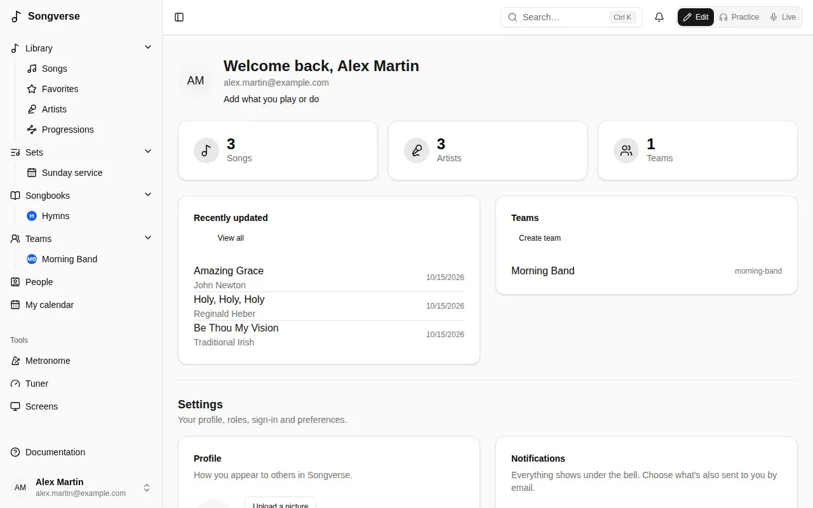Click Create team button

(x=540, y=238)
